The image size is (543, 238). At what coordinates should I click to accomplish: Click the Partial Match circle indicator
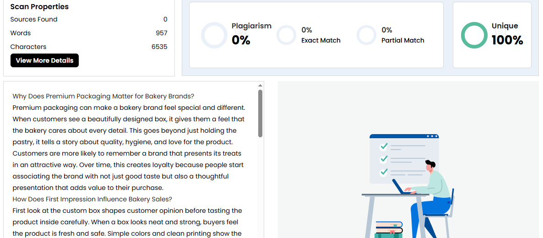click(366, 35)
